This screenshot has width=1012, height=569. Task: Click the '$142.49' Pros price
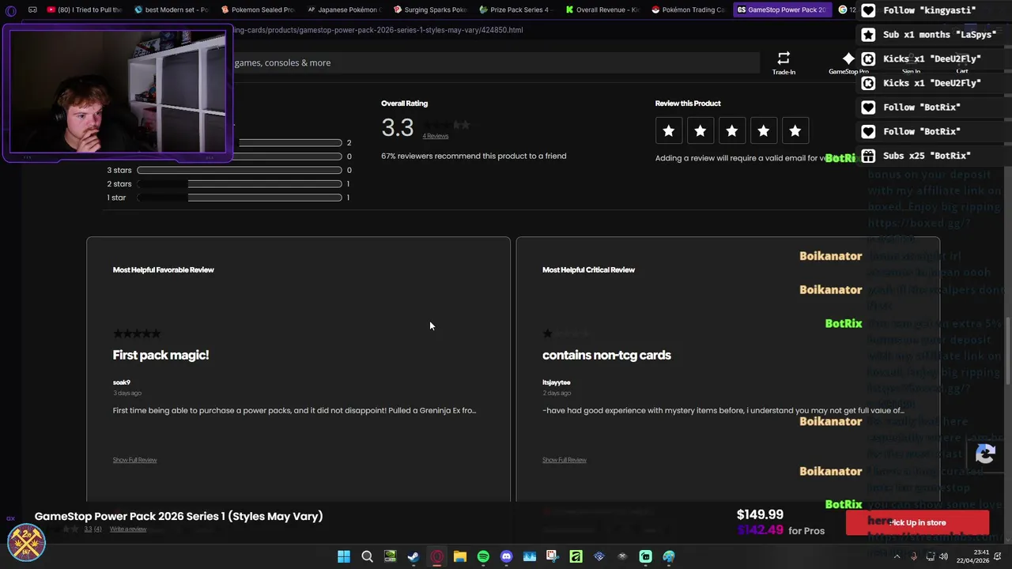[760, 530]
